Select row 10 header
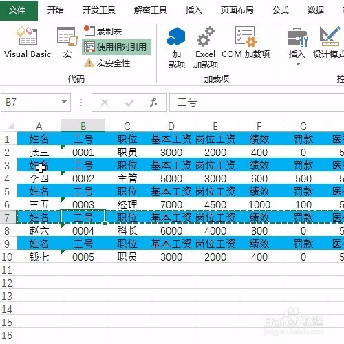 click(x=8, y=257)
